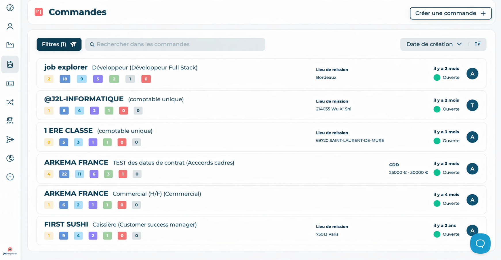Click yellow 2 badge on job explorer order
The width and height of the screenshot is (501, 260).
click(49, 79)
